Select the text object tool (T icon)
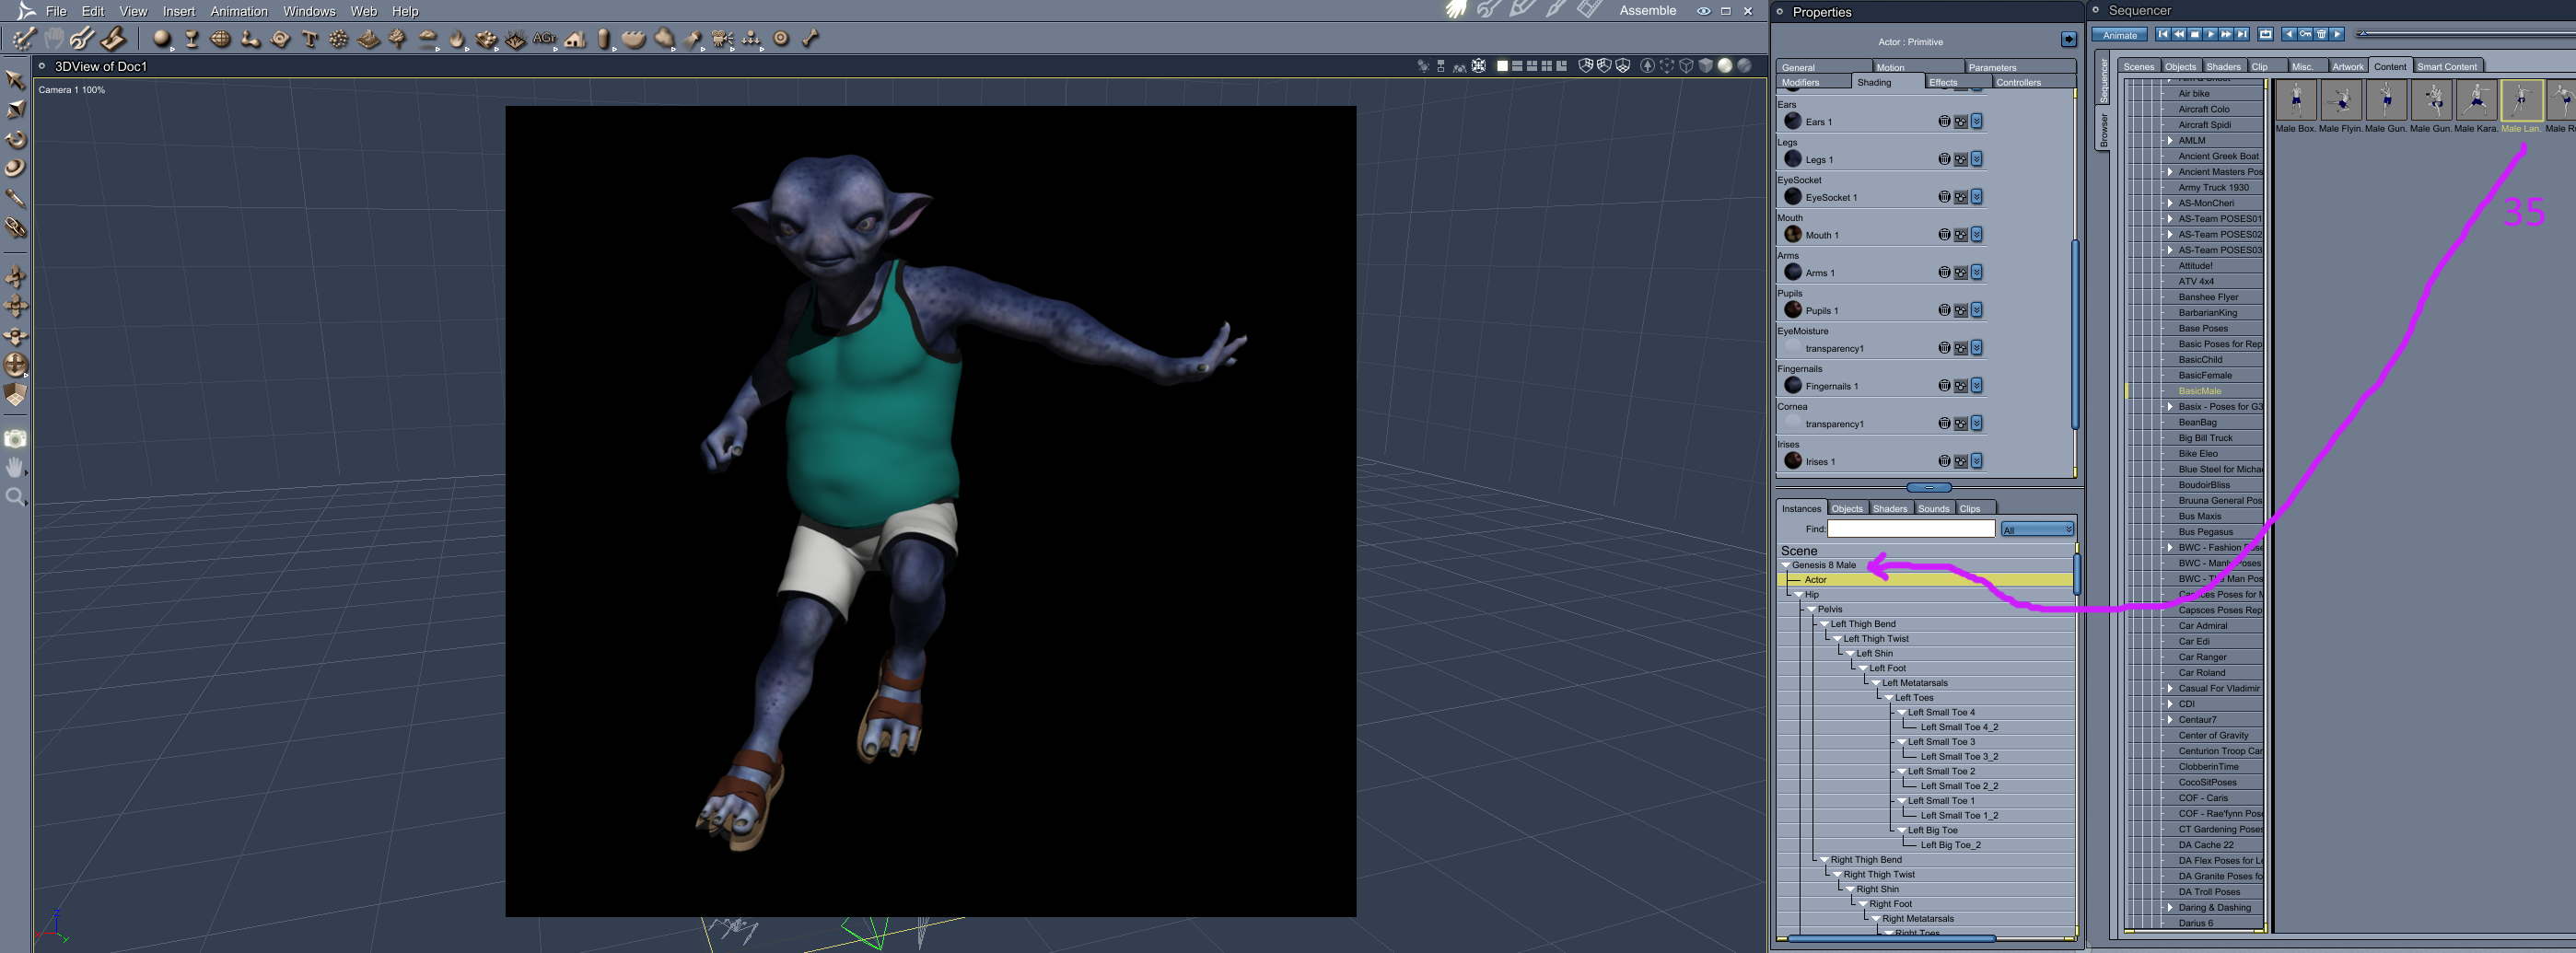2576x953 pixels. coord(310,39)
